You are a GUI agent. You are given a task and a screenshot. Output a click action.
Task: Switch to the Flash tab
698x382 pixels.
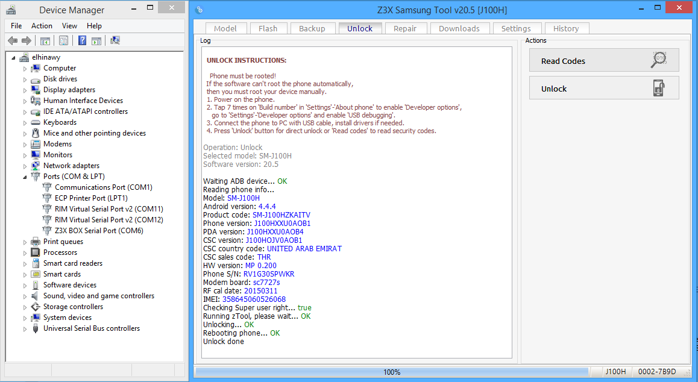click(268, 28)
